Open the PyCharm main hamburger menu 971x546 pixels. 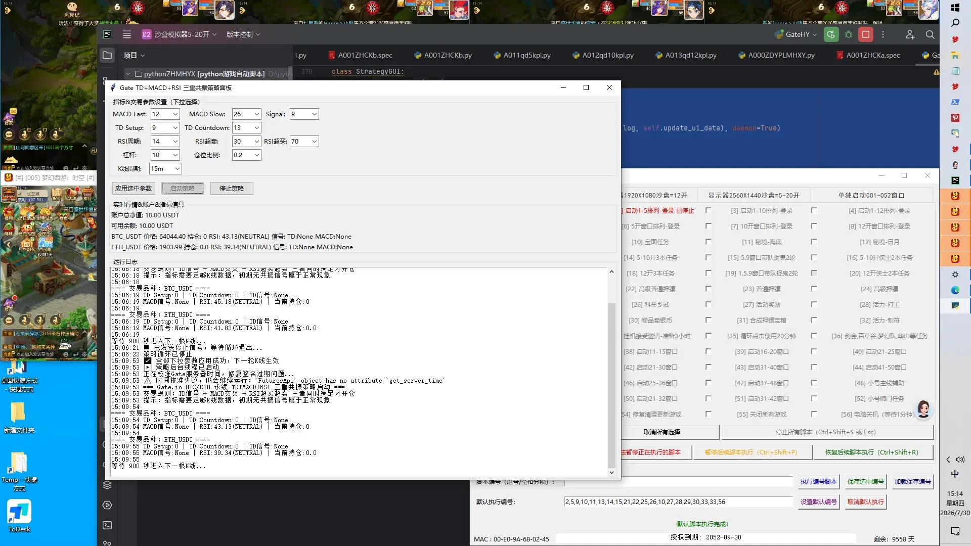127,34
